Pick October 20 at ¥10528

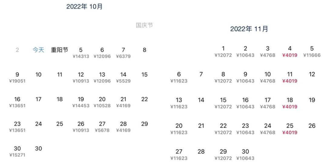(102, 102)
